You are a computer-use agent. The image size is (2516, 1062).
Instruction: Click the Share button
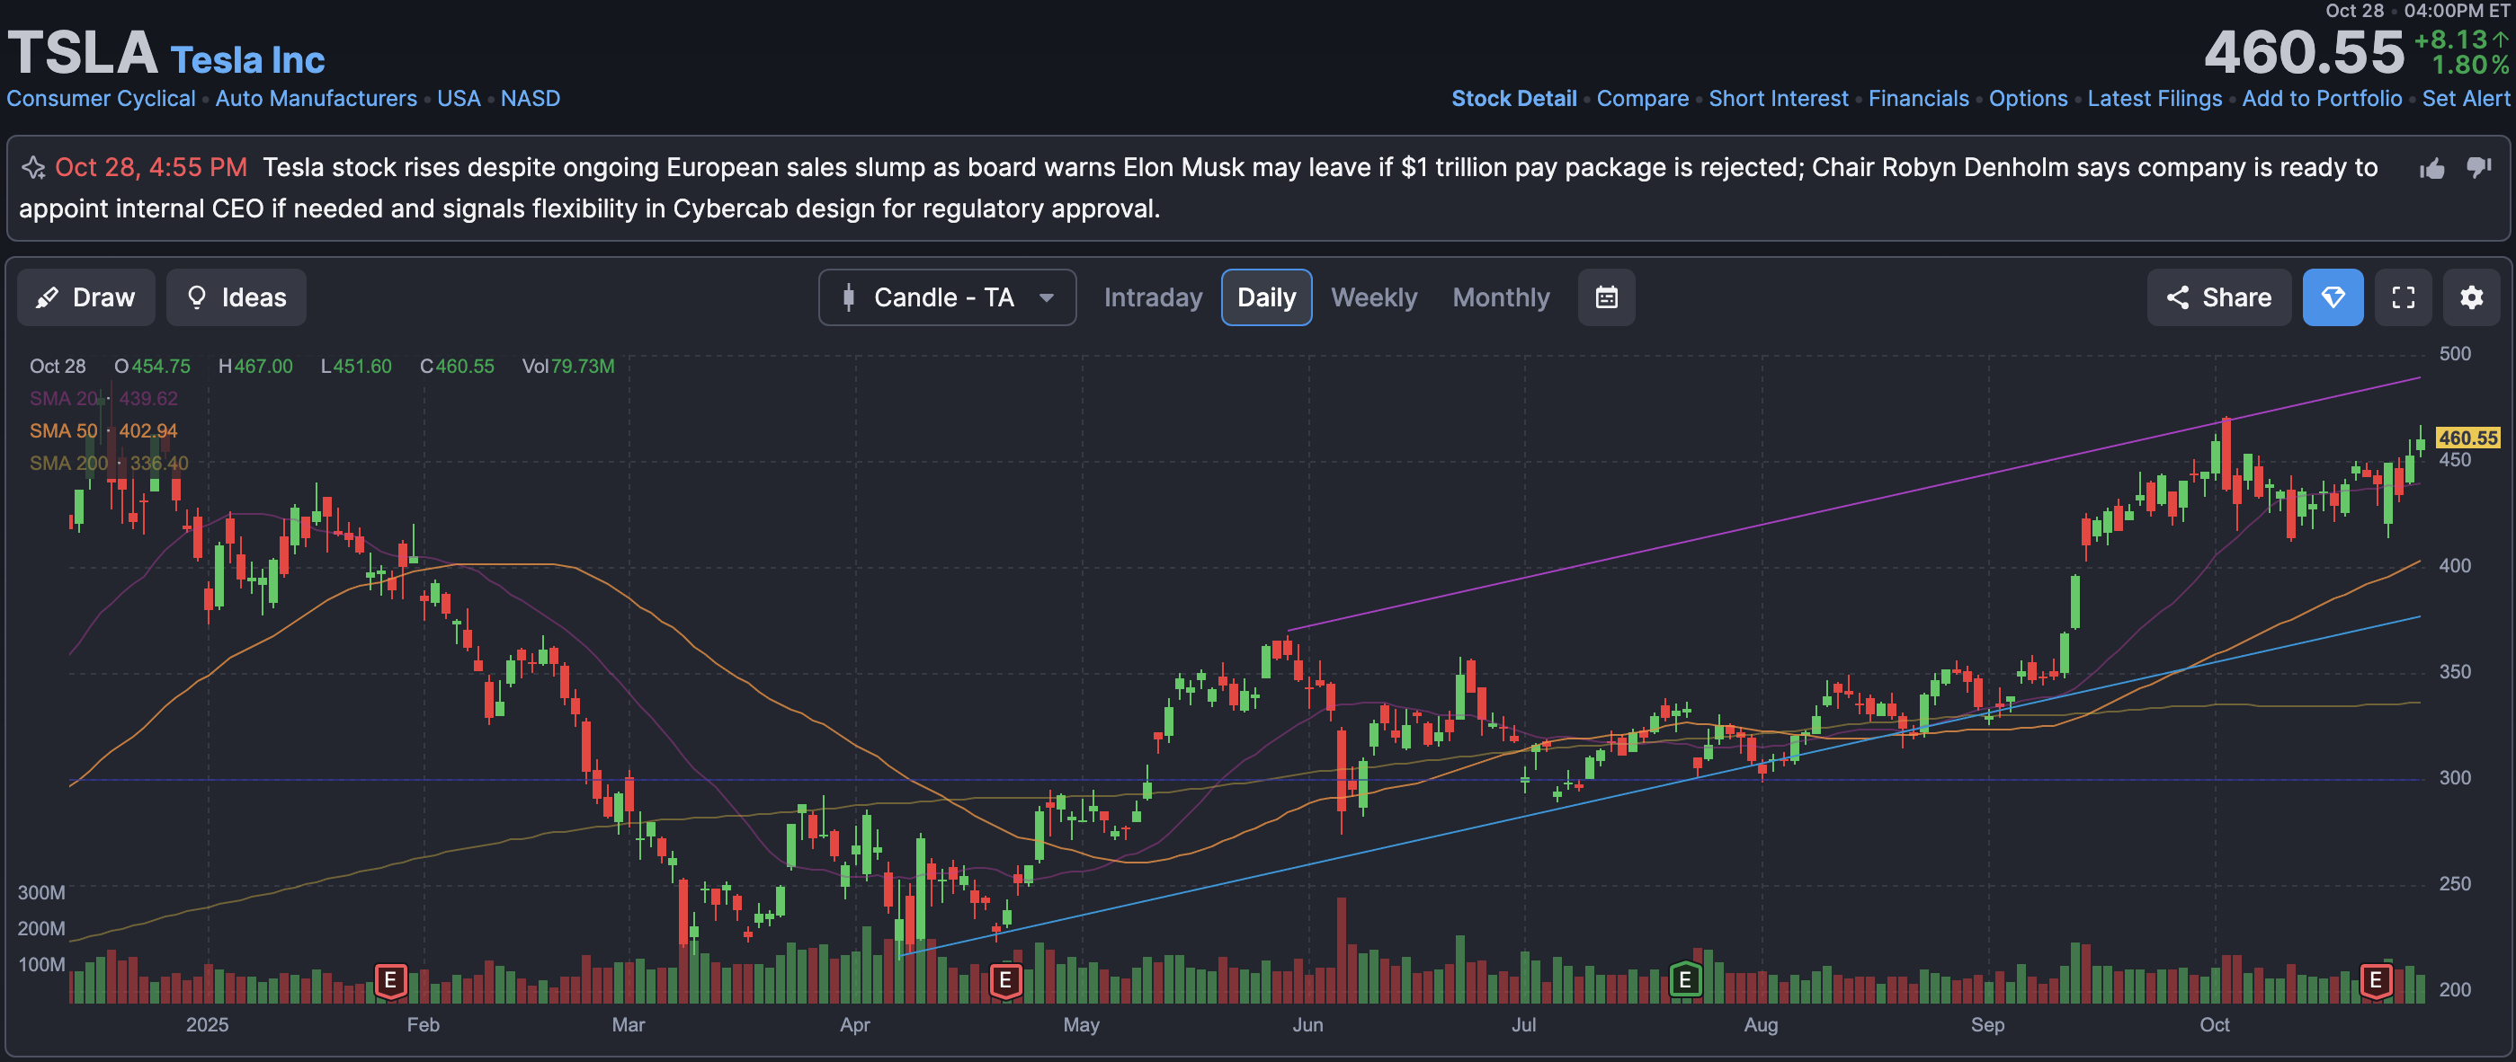pos(2218,297)
